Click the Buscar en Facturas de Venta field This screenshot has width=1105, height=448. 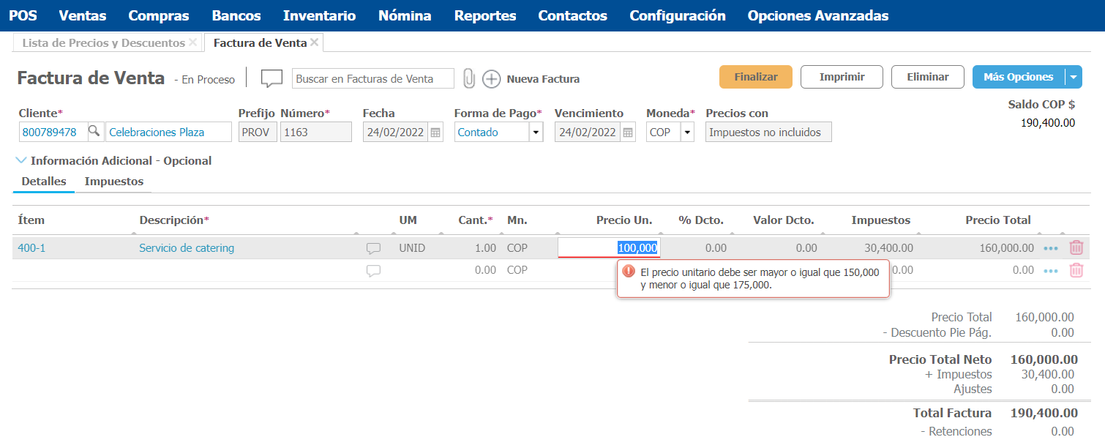372,79
